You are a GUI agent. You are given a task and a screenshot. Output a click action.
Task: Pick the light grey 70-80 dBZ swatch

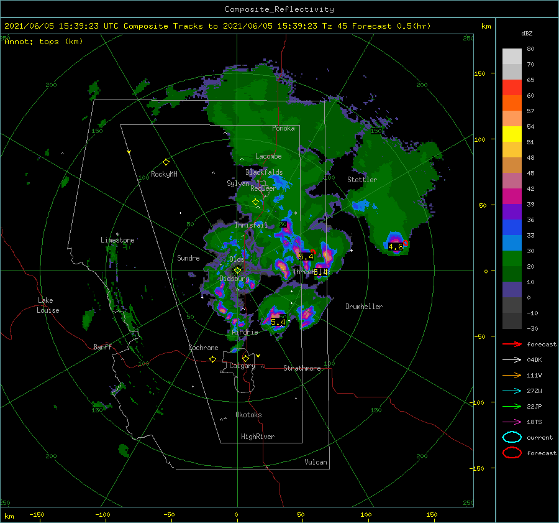(x=512, y=57)
